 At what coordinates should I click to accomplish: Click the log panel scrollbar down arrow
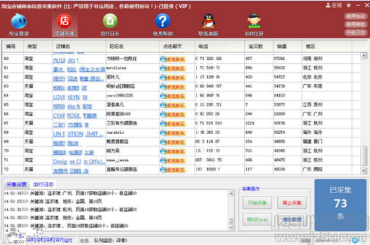pyautogui.click(x=231, y=227)
